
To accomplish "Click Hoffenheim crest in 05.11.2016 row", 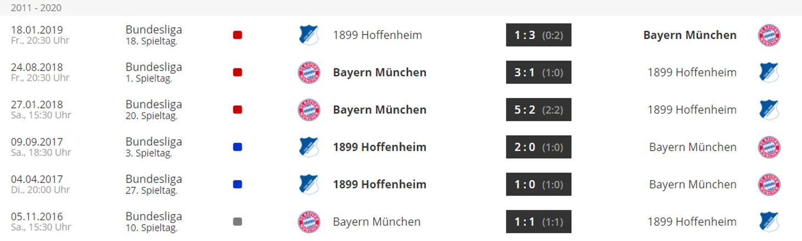I will pos(769,221).
